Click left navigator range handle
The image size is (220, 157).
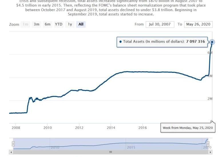(x=13, y=144)
